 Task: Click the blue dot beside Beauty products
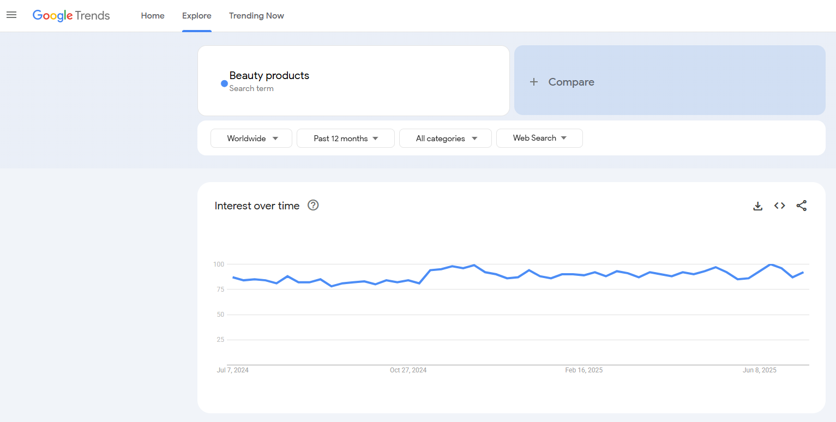224,83
